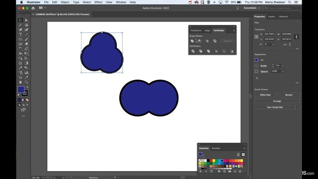Click the Minus Back pathfinder icon
The image size is (318, 179).
pyautogui.click(x=232, y=51)
